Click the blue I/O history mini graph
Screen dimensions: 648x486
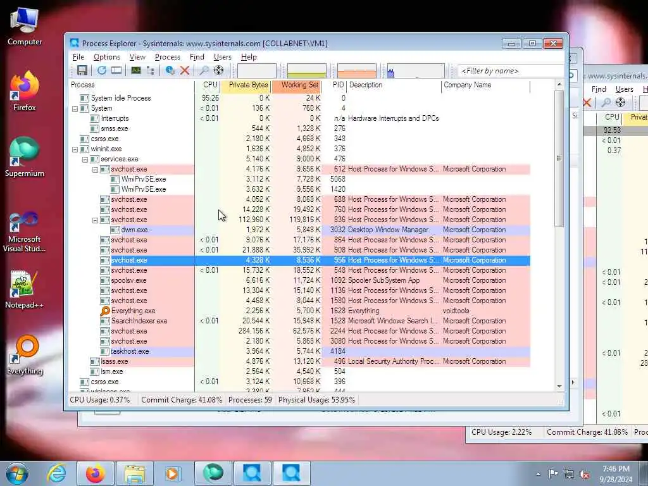[416, 71]
